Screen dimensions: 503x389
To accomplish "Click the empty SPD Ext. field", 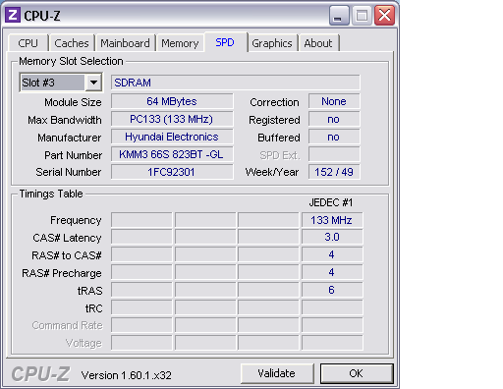I will 334,154.
